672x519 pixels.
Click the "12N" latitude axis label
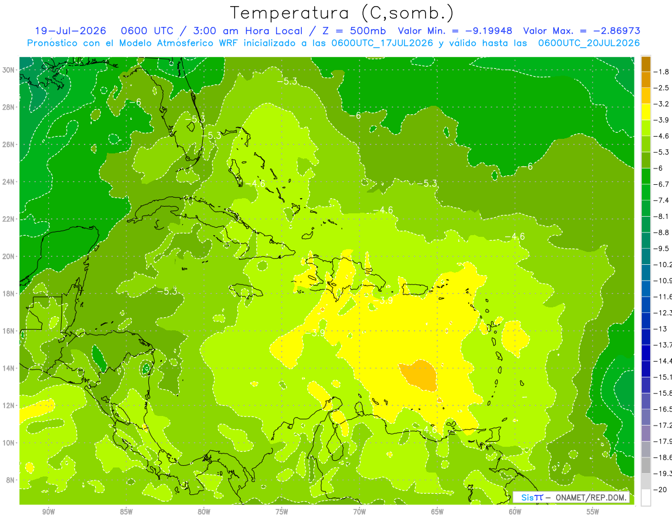(9, 405)
